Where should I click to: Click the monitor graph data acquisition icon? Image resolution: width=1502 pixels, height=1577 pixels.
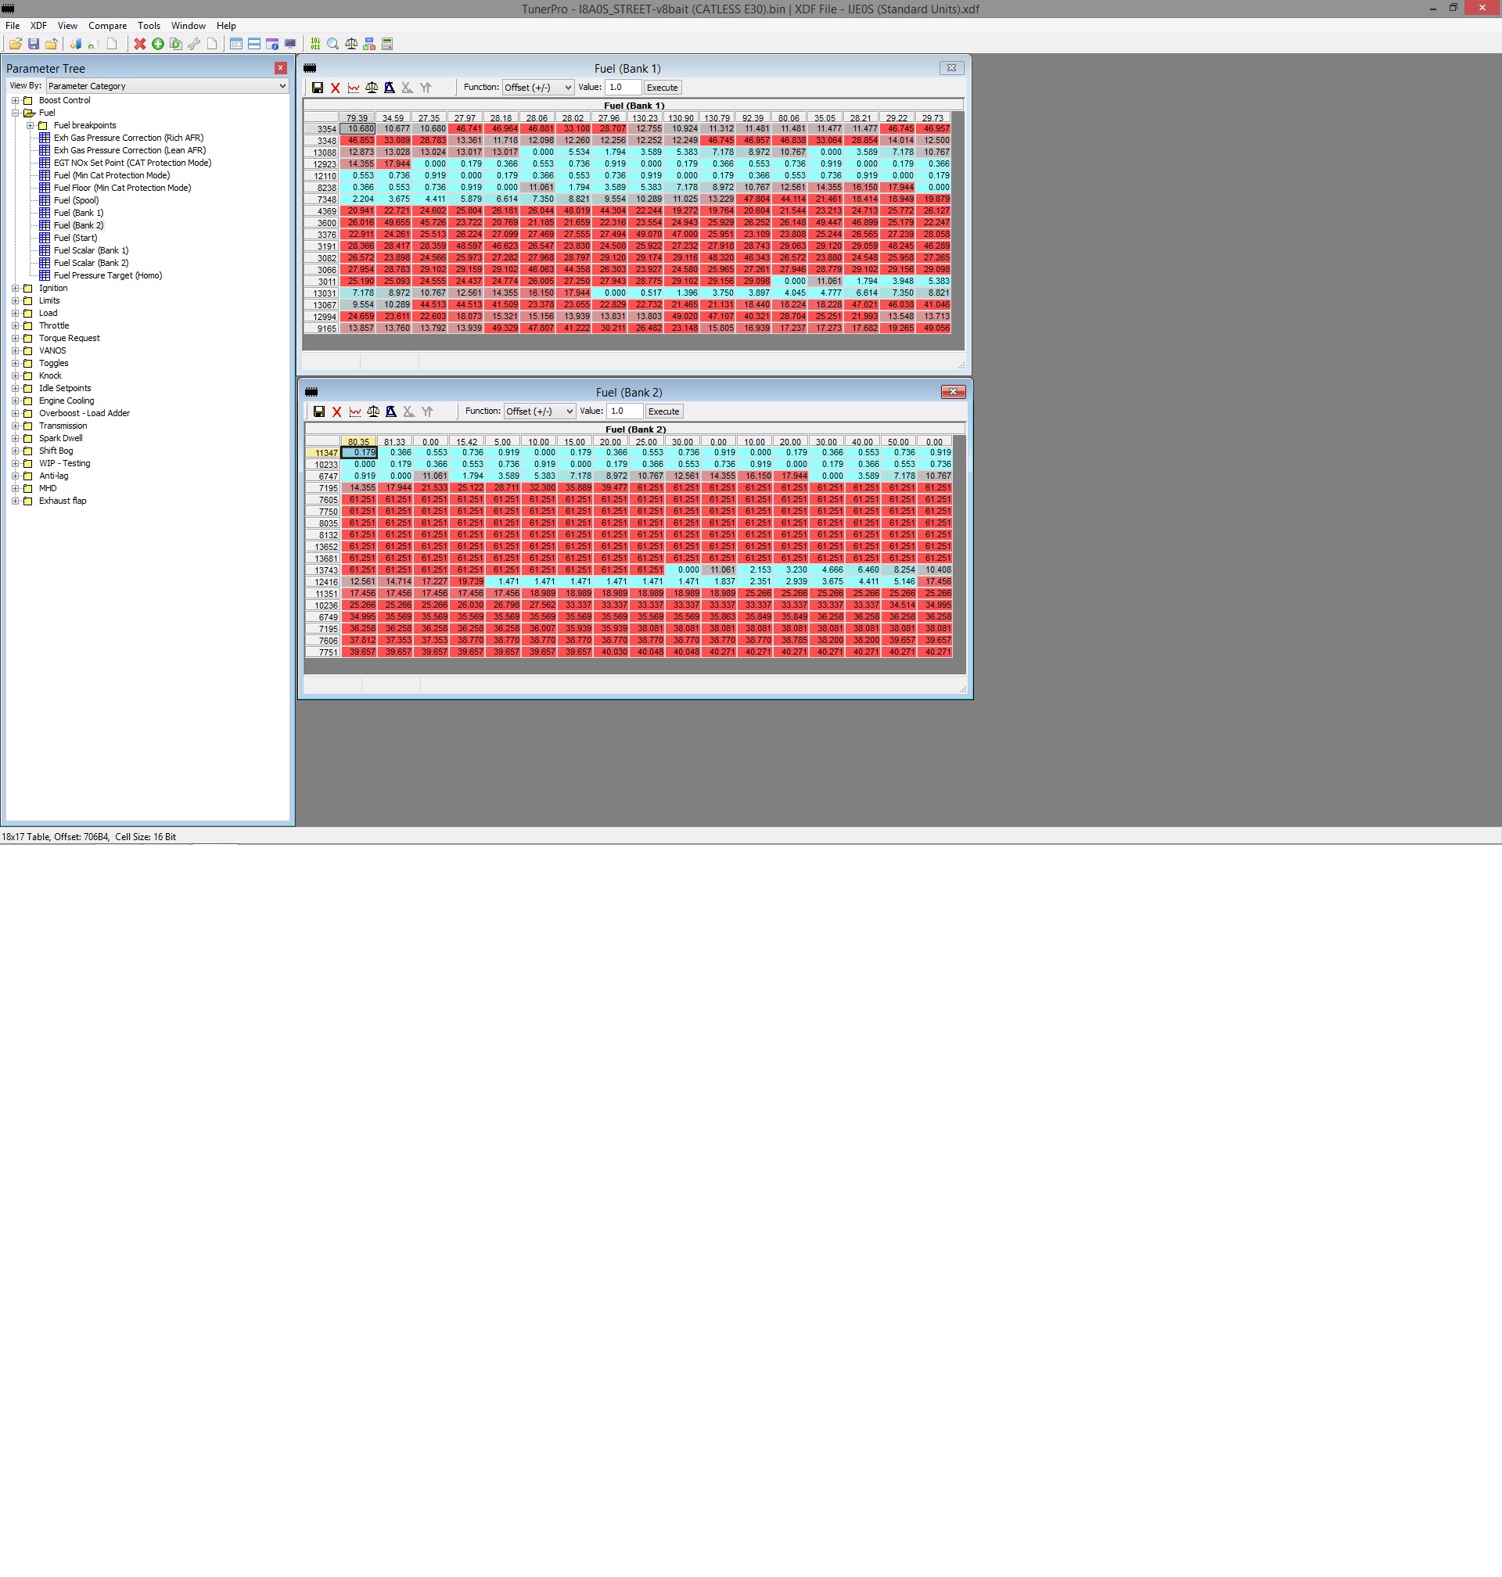coord(289,44)
